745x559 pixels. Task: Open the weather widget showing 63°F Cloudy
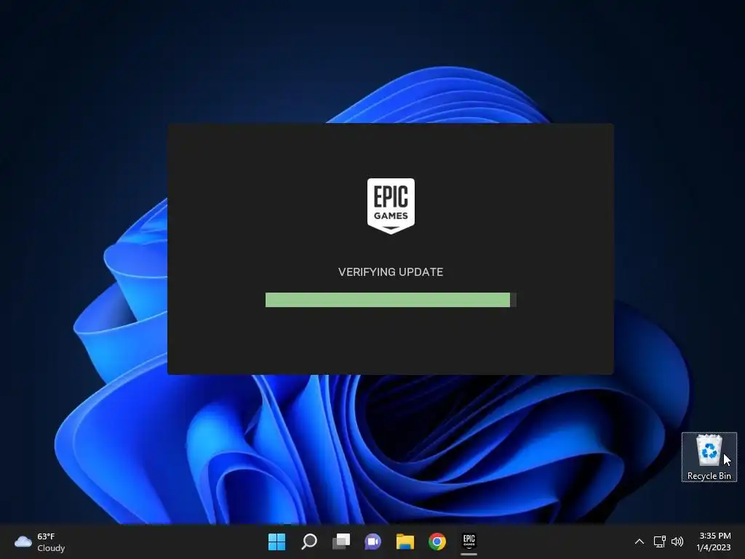[x=40, y=542]
